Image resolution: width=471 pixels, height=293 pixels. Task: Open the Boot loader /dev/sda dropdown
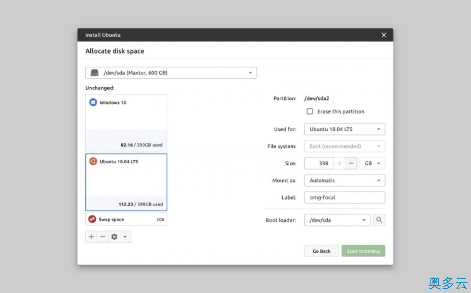pos(338,220)
